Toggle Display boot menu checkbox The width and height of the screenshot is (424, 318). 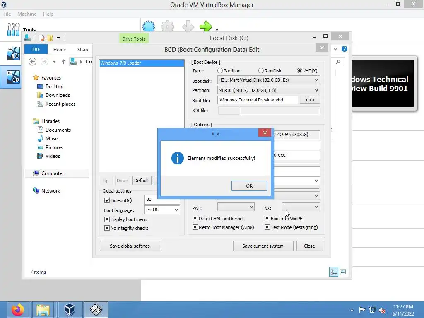click(107, 219)
